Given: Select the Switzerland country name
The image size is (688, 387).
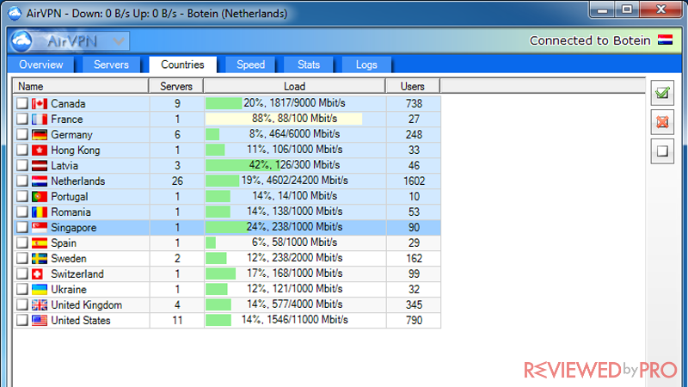Looking at the screenshot, I should point(77,274).
